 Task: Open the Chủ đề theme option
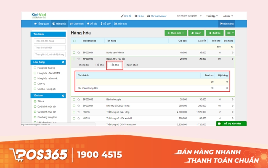[x=126, y=16]
